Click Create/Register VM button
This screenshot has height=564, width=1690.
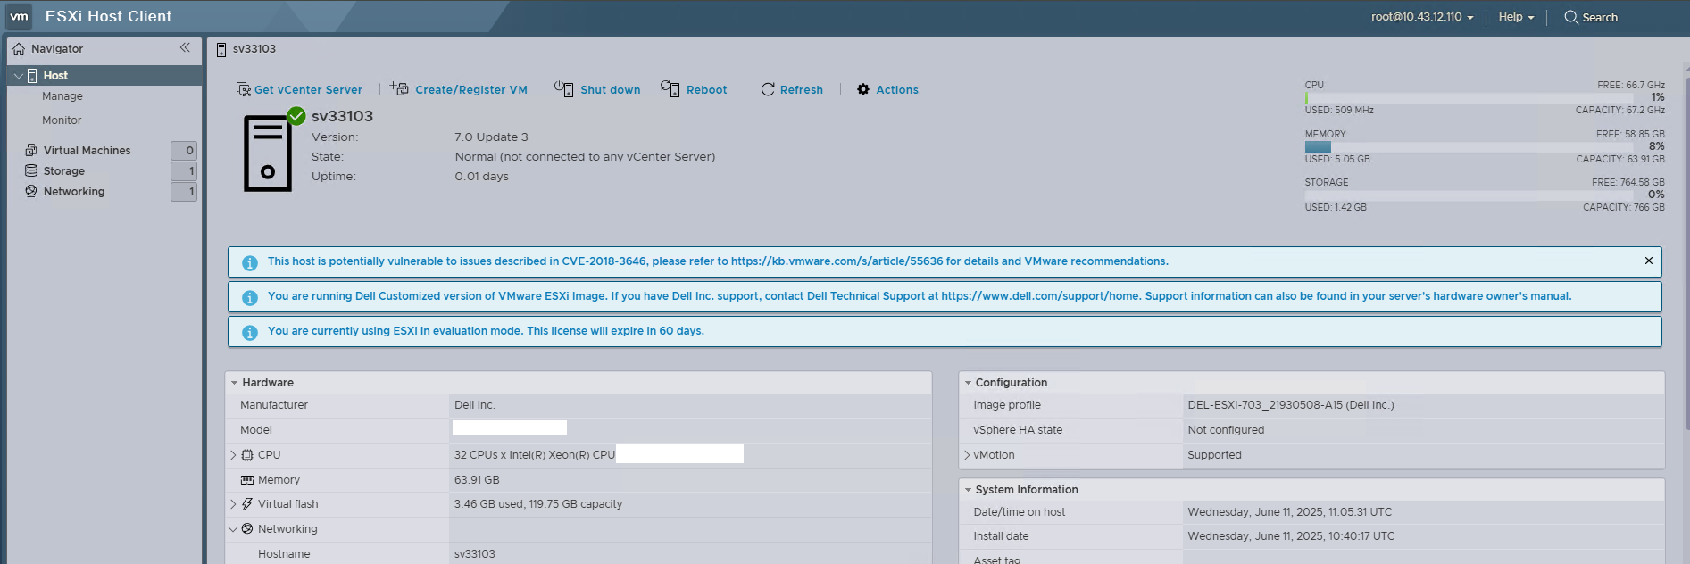point(459,89)
